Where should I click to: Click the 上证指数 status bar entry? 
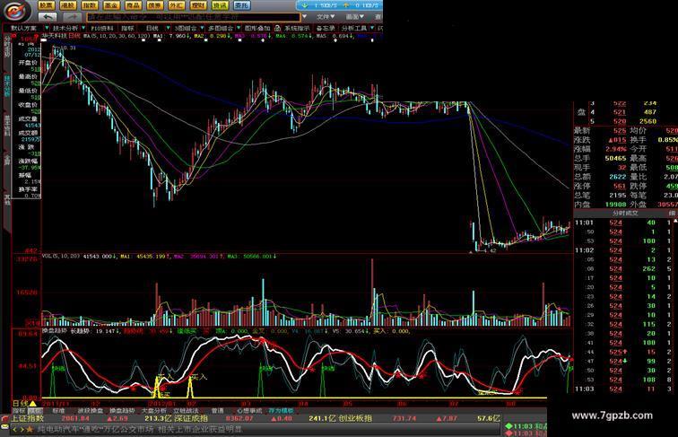click(x=28, y=419)
